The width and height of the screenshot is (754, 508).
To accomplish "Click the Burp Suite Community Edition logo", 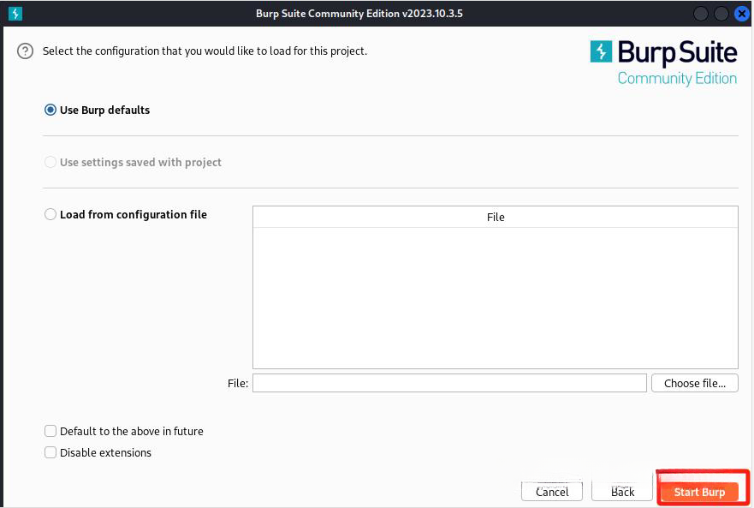I will click(x=663, y=63).
